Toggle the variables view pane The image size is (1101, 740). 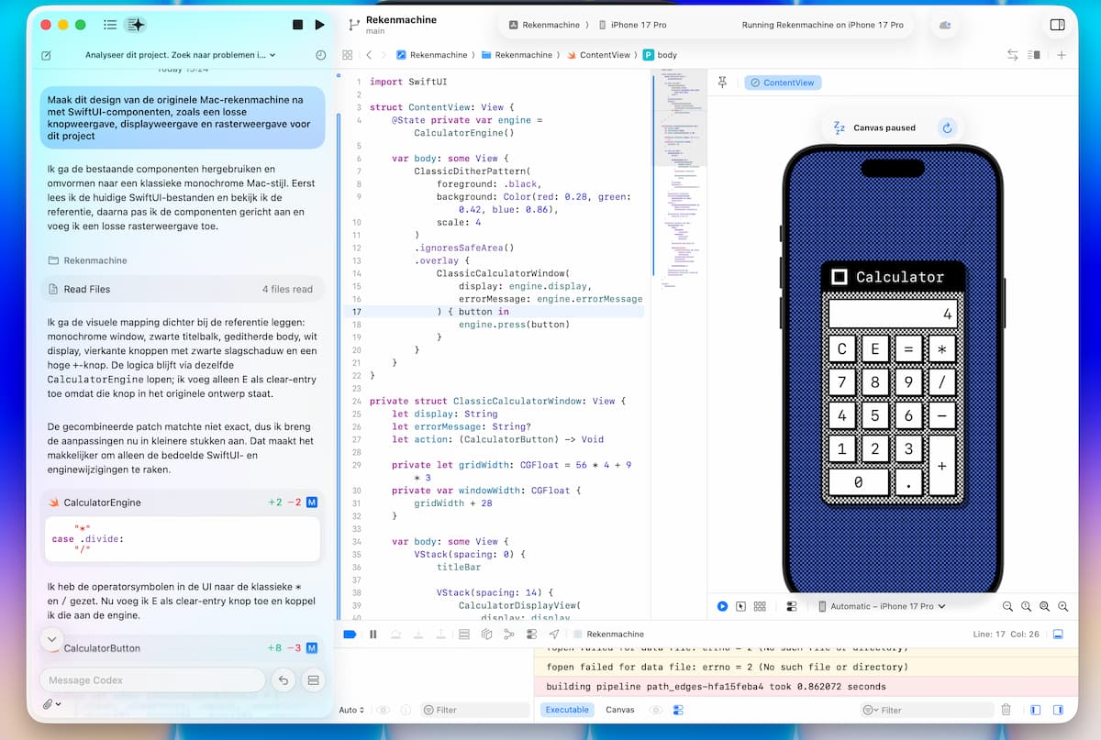click(x=1035, y=710)
